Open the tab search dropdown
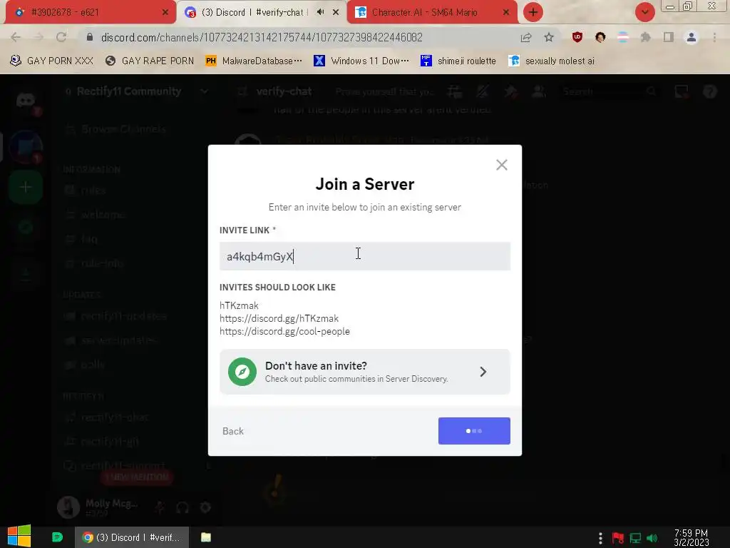The image size is (730, 548). (x=644, y=12)
